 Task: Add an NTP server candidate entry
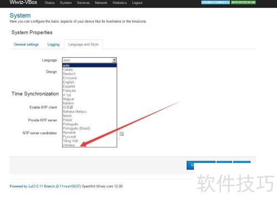coord(121,134)
